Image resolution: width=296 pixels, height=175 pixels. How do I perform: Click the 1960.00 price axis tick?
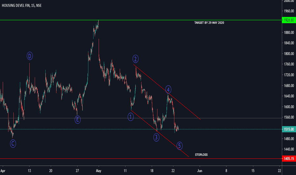click(x=289, y=11)
